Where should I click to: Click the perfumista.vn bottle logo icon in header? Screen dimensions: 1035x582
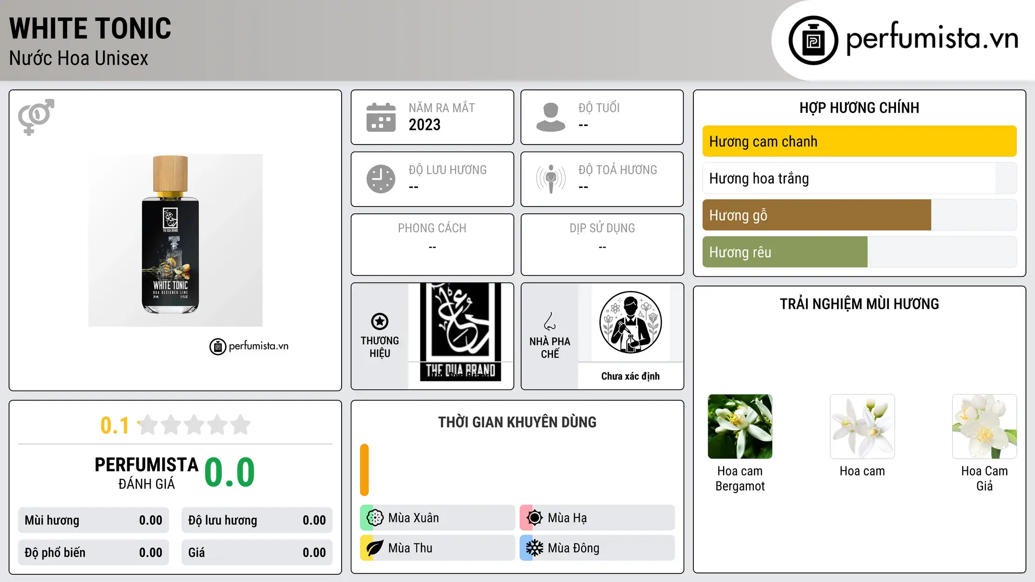coord(813,40)
